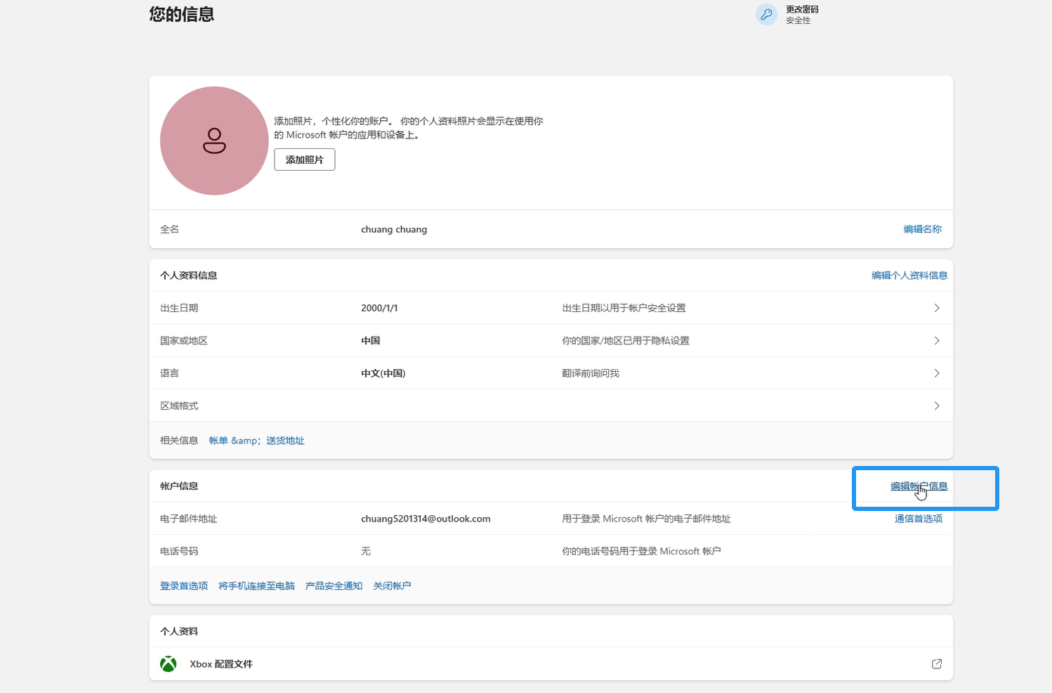The height and width of the screenshot is (693, 1052).
Task: Expand the 国家或地区 row chevron
Action: click(x=936, y=341)
